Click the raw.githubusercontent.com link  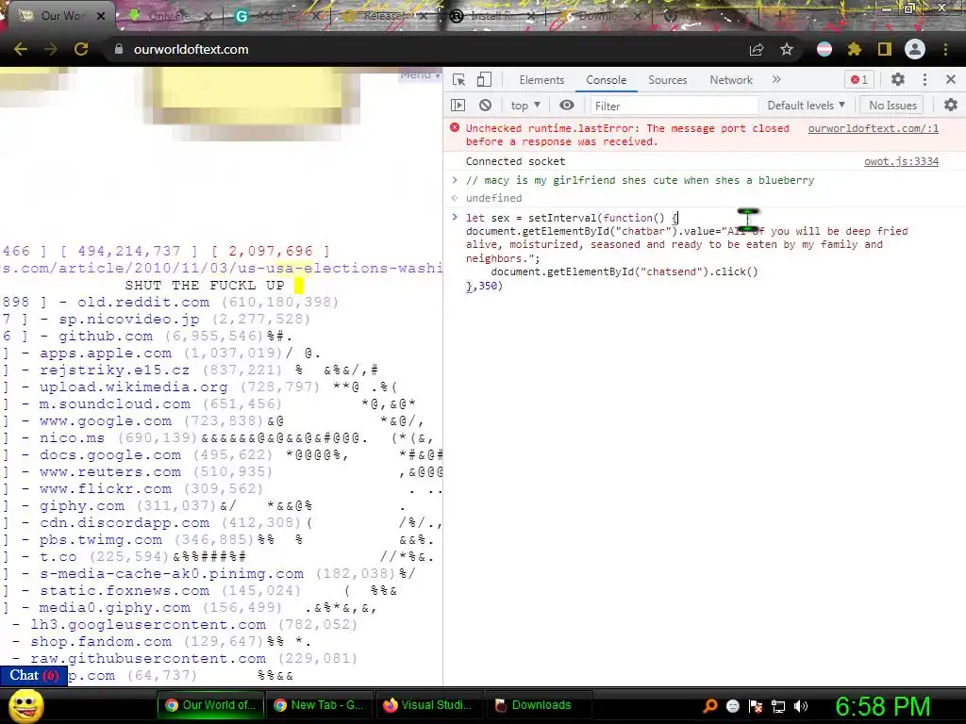coord(148,659)
